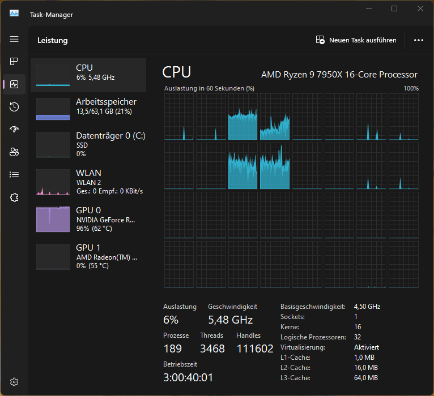Click the Leistung page heading
The image size is (434, 396).
pyautogui.click(x=53, y=40)
